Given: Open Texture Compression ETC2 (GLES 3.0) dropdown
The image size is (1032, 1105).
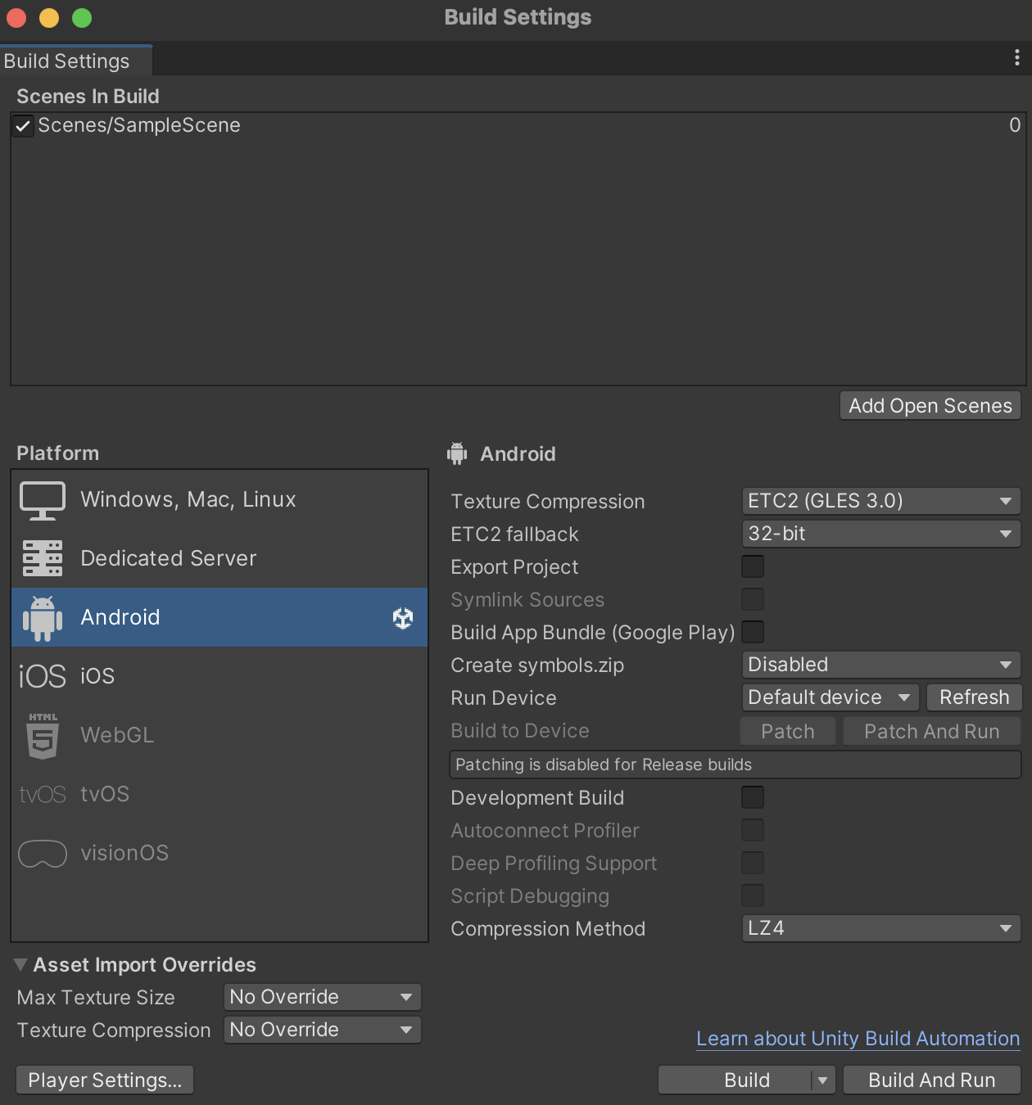Looking at the screenshot, I should [881, 501].
